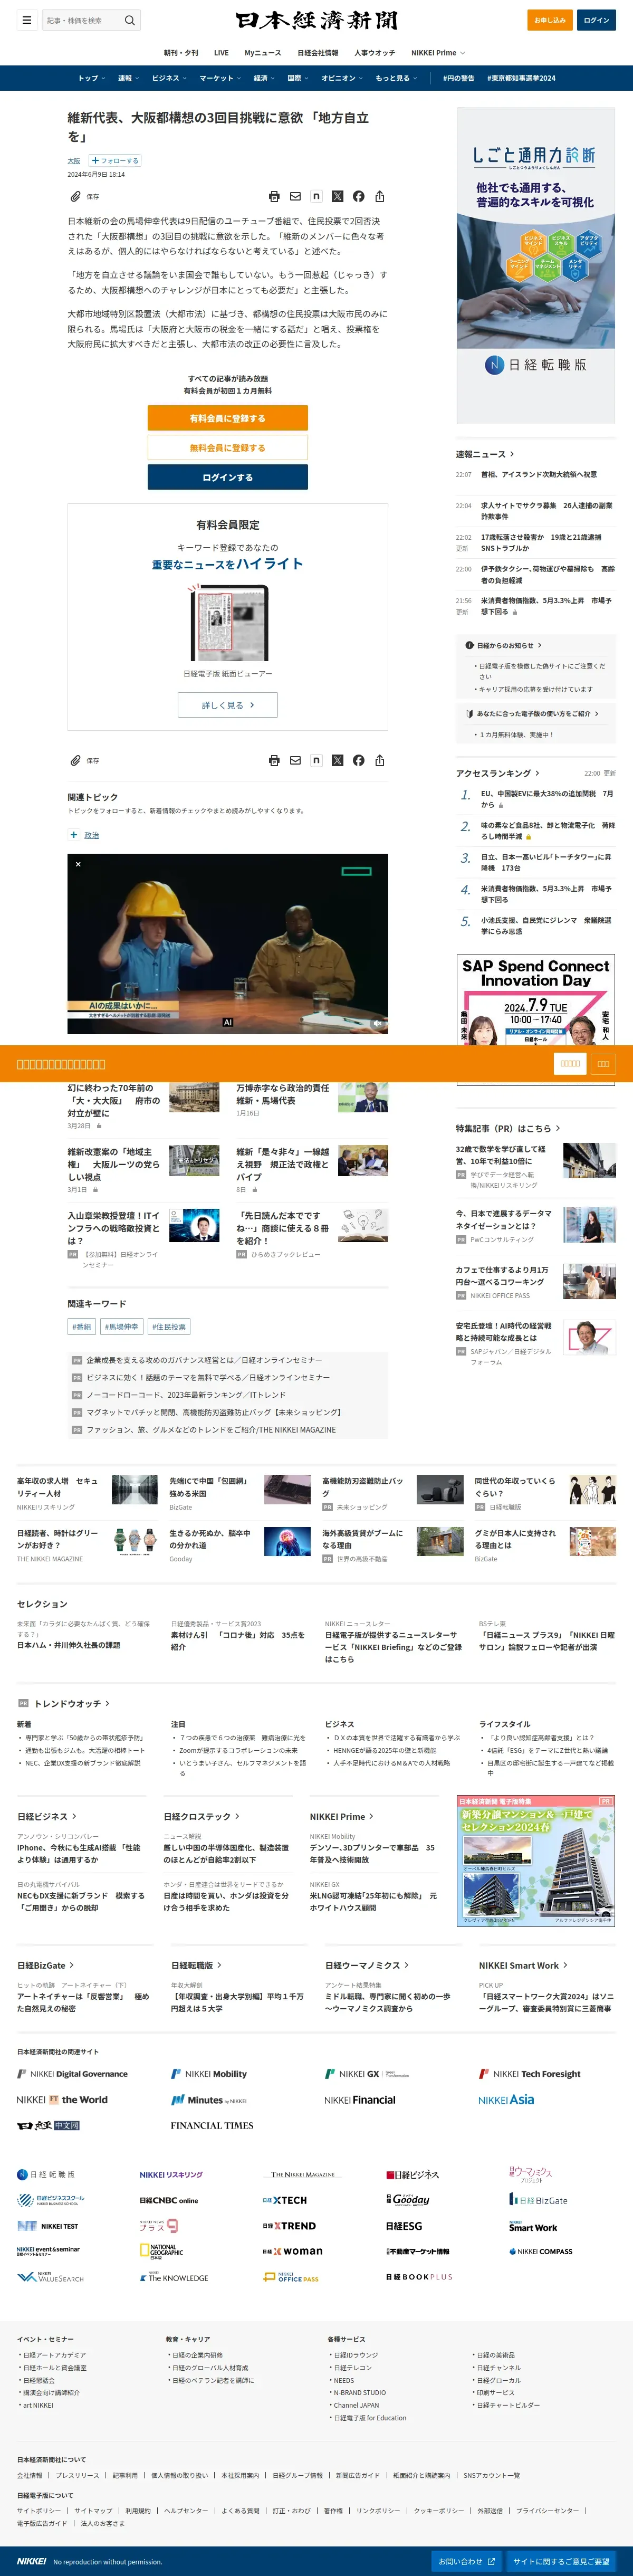The width and height of the screenshot is (633, 2576).
Task: Click the orange 有料会員に登録する button
Action: click(x=228, y=418)
